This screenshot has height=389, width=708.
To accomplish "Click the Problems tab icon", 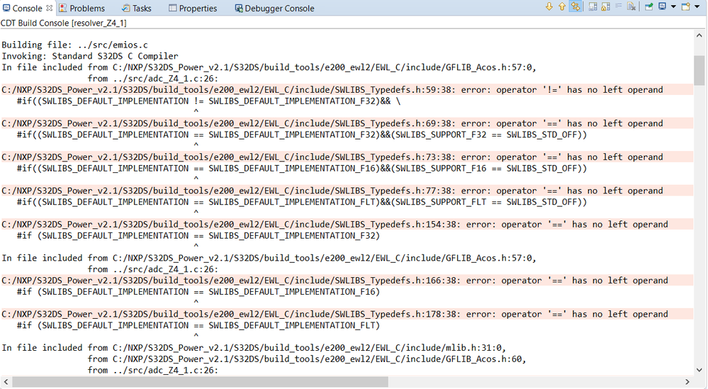I will [x=63, y=8].
